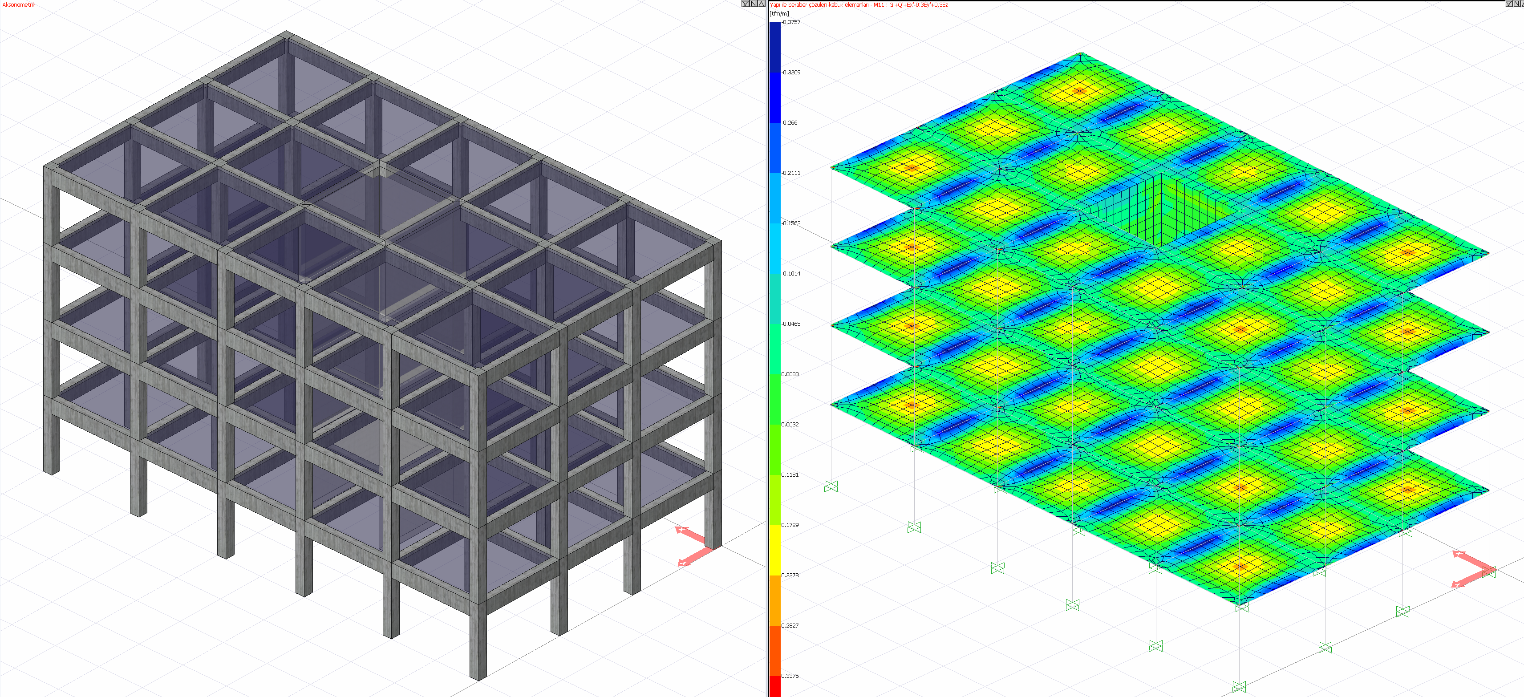Select the yellow 0.1729 legend swatch

pos(774,549)
